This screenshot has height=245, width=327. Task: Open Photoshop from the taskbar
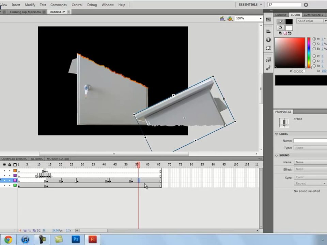76,239
